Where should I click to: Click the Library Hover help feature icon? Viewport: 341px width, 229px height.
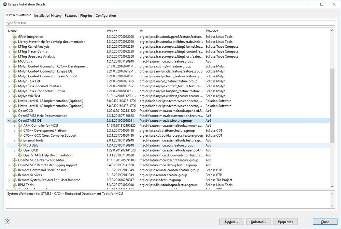click(x=15, y=42)
